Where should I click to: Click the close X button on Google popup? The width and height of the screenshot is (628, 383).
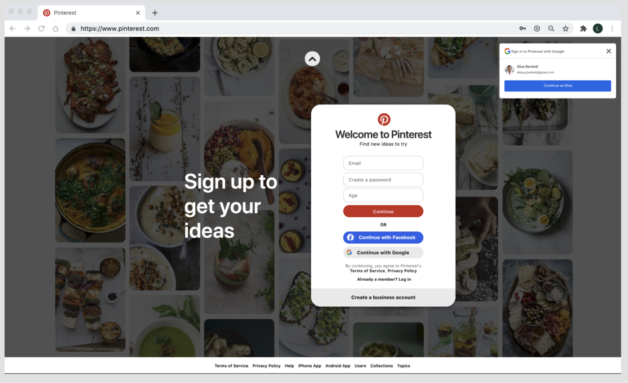608,51
